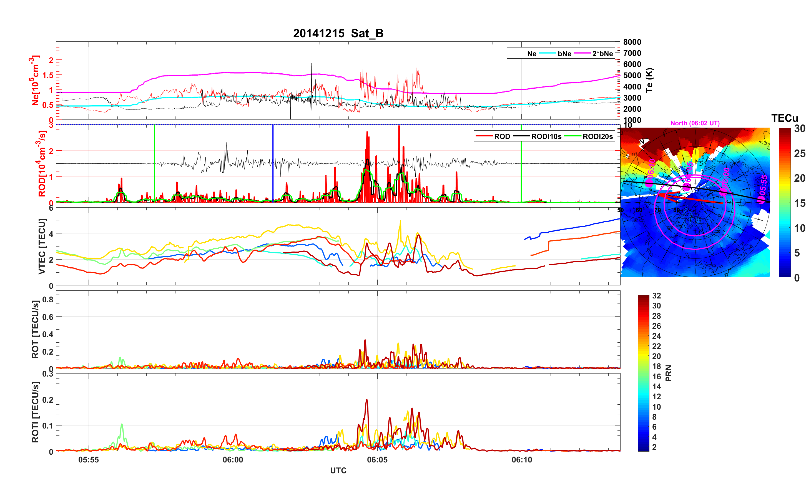Click the plot title 20141215 Sat_B
Screen dimensions: 806x488
point(338,33)
